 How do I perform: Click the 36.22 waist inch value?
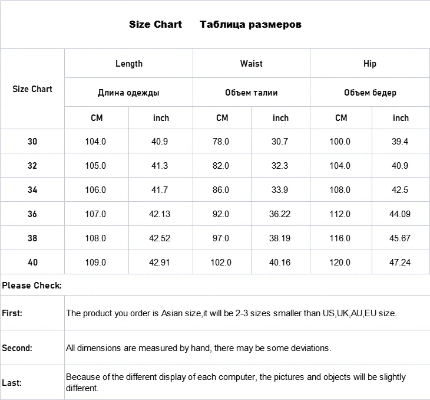[280, 214]
